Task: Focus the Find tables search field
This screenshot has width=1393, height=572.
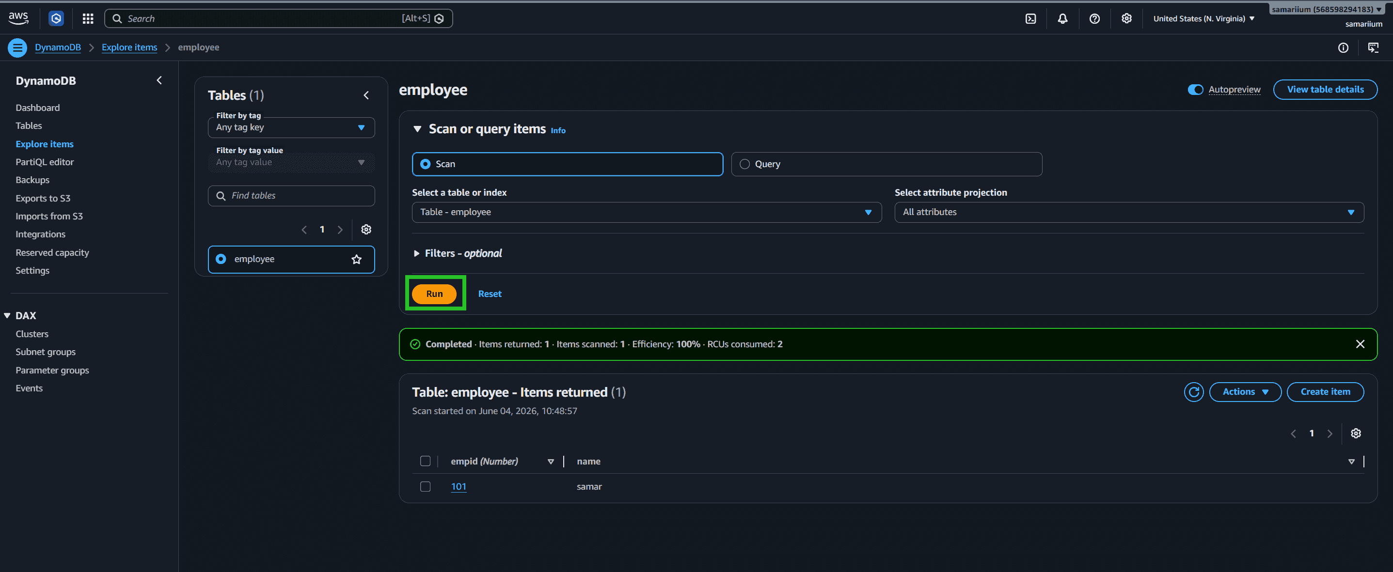Action: click(291, 196)
